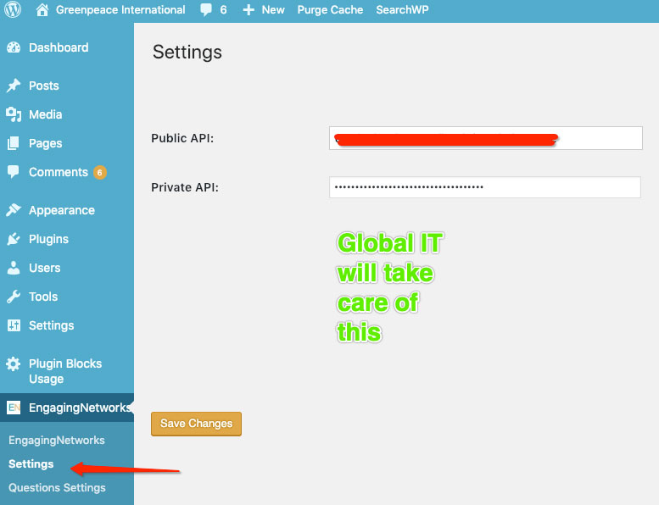Click the Media library icon
This screenshot has width=659, height=505.
click(14, 114)
